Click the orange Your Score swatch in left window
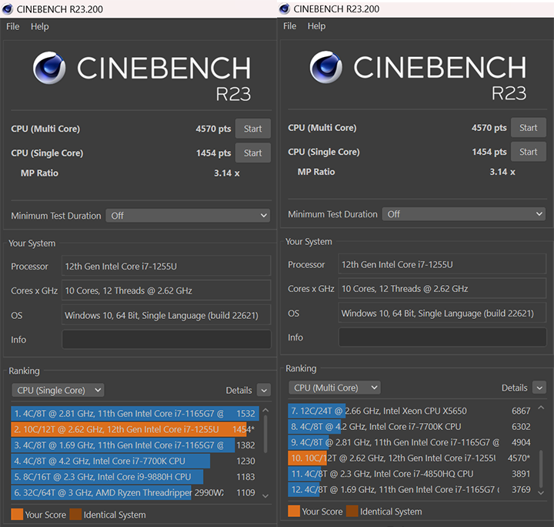 pos(17,515)
